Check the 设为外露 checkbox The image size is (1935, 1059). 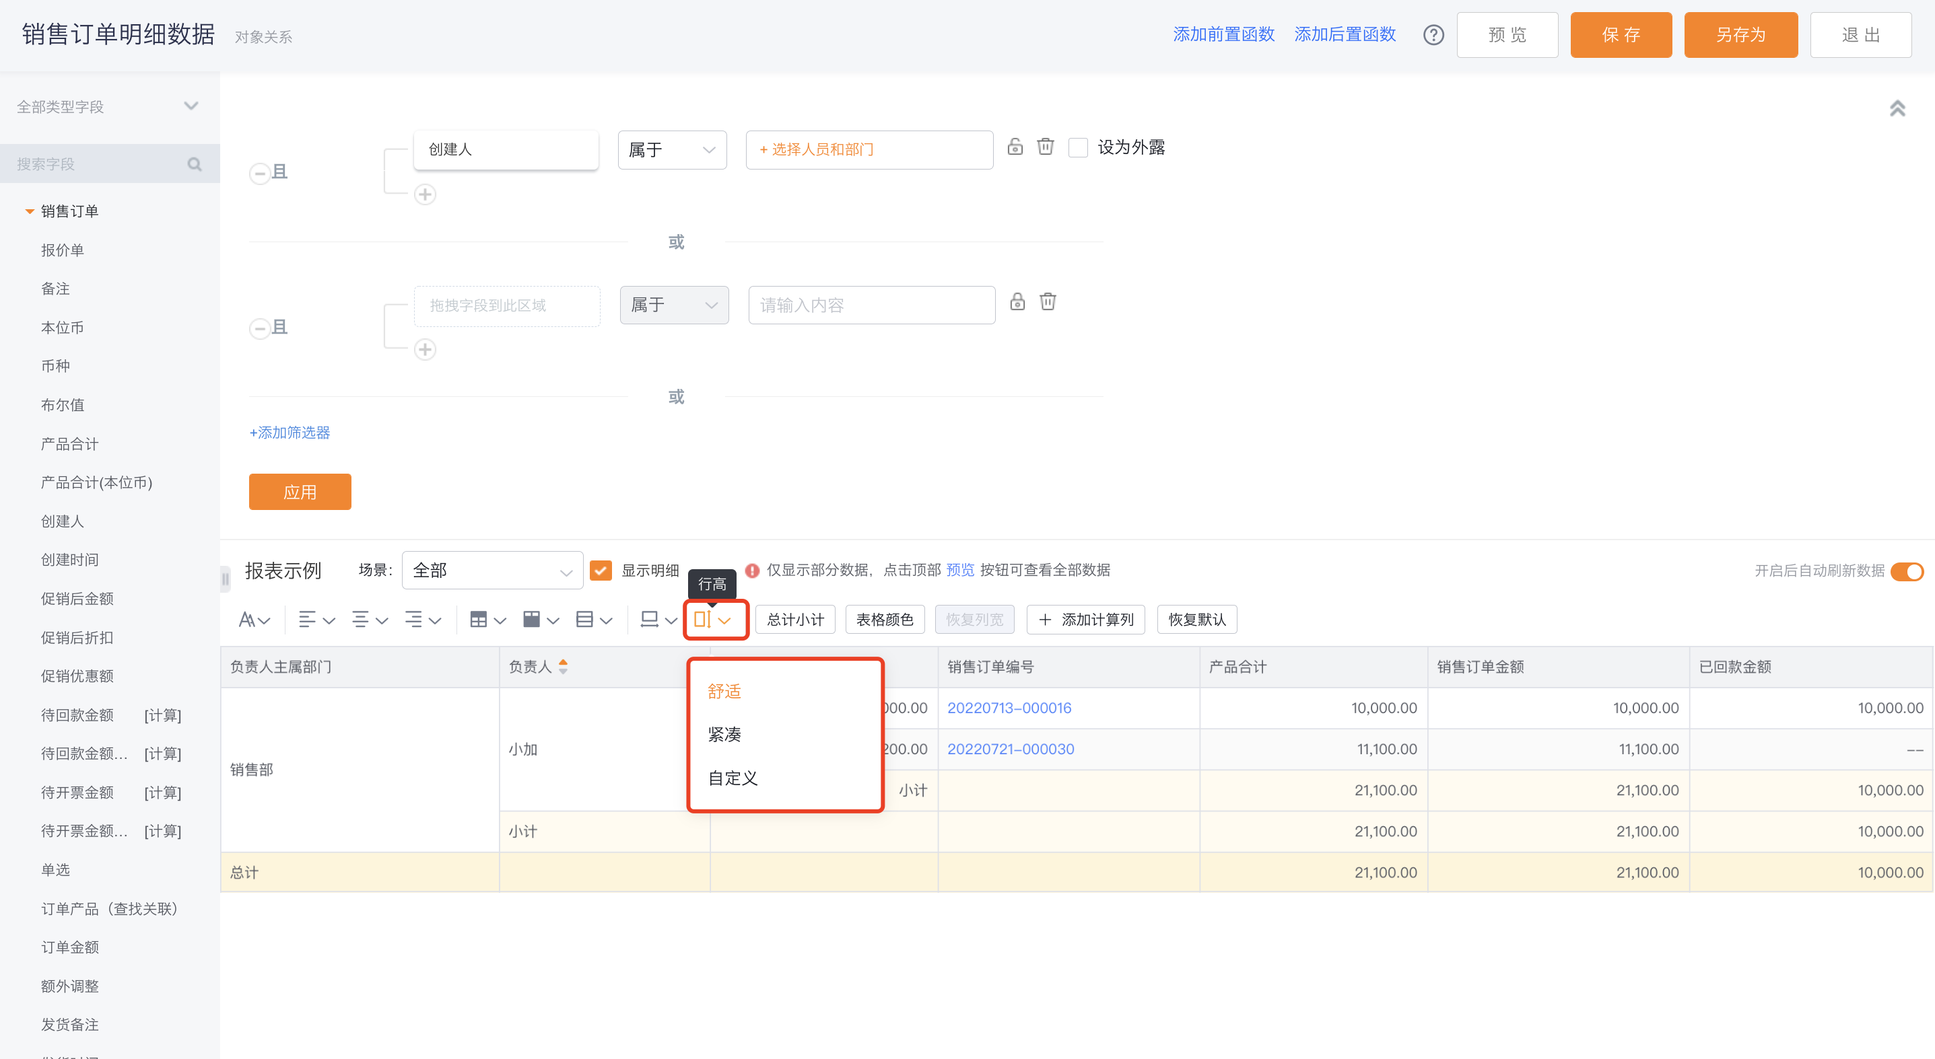click(x=1077, y=147)
